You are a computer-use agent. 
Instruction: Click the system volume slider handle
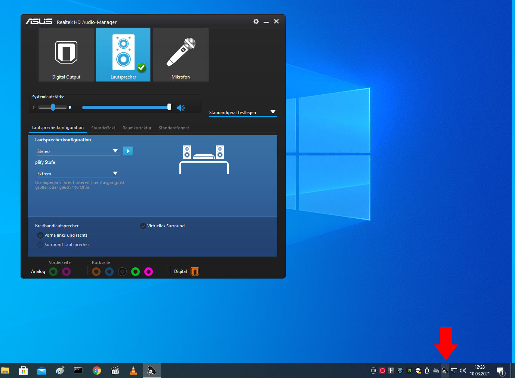pos(169,107)
